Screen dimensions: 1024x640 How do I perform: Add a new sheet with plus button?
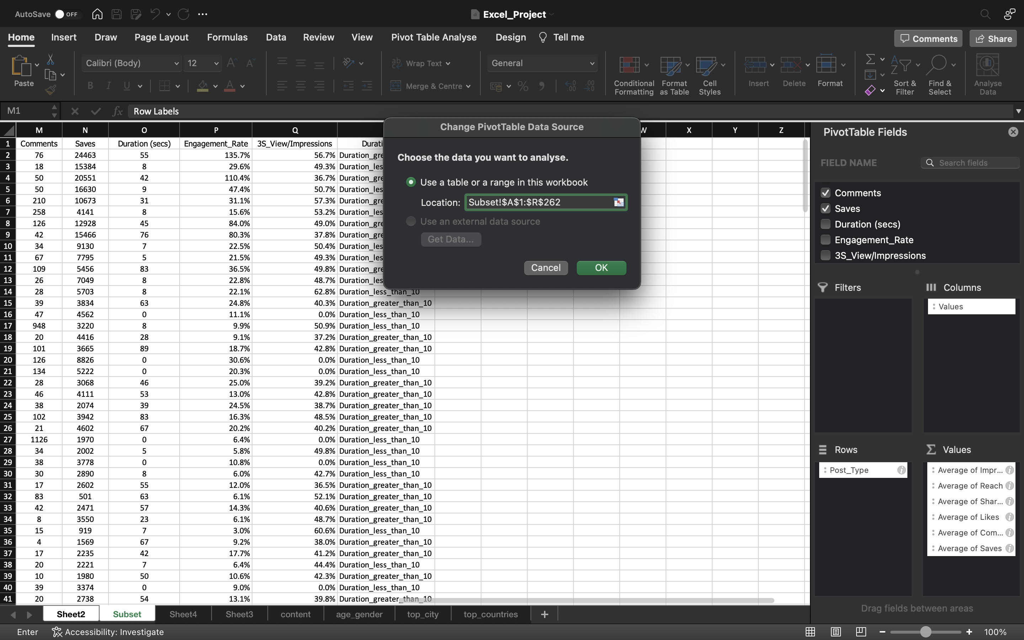pos(545,614)
